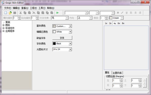Image resolution: width=151 pixels, height=95 pixels.
Task: Align text center in the toolbar
Action: point(136,13)
